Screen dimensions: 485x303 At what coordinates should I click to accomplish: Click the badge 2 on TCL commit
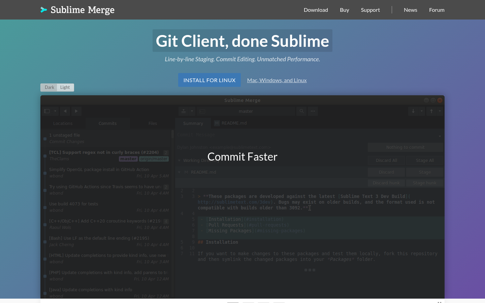click(x=166, y=153)
